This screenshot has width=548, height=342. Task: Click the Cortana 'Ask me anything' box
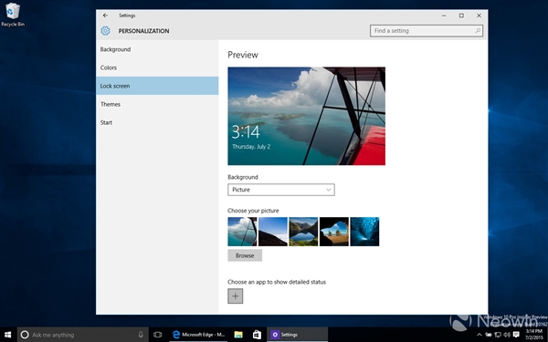[83, 335]
